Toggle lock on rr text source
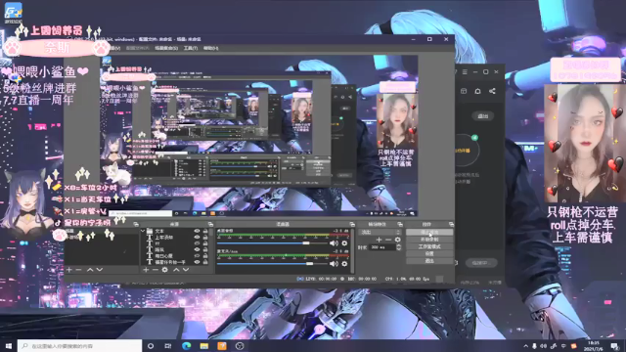626x352 pixels. 205,243
